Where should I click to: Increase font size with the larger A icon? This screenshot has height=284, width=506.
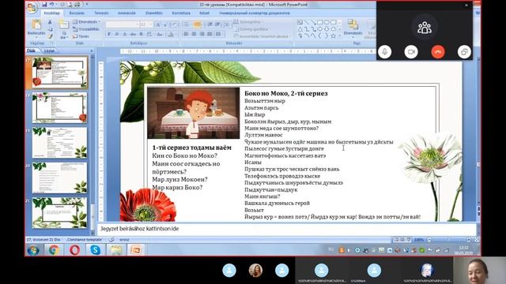coord(158,24)
